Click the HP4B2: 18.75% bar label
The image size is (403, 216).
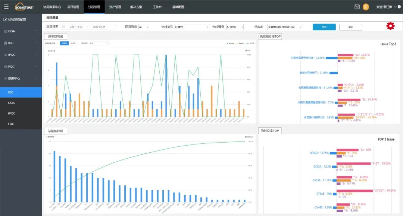pyautogui.click(x=319, y=153)
